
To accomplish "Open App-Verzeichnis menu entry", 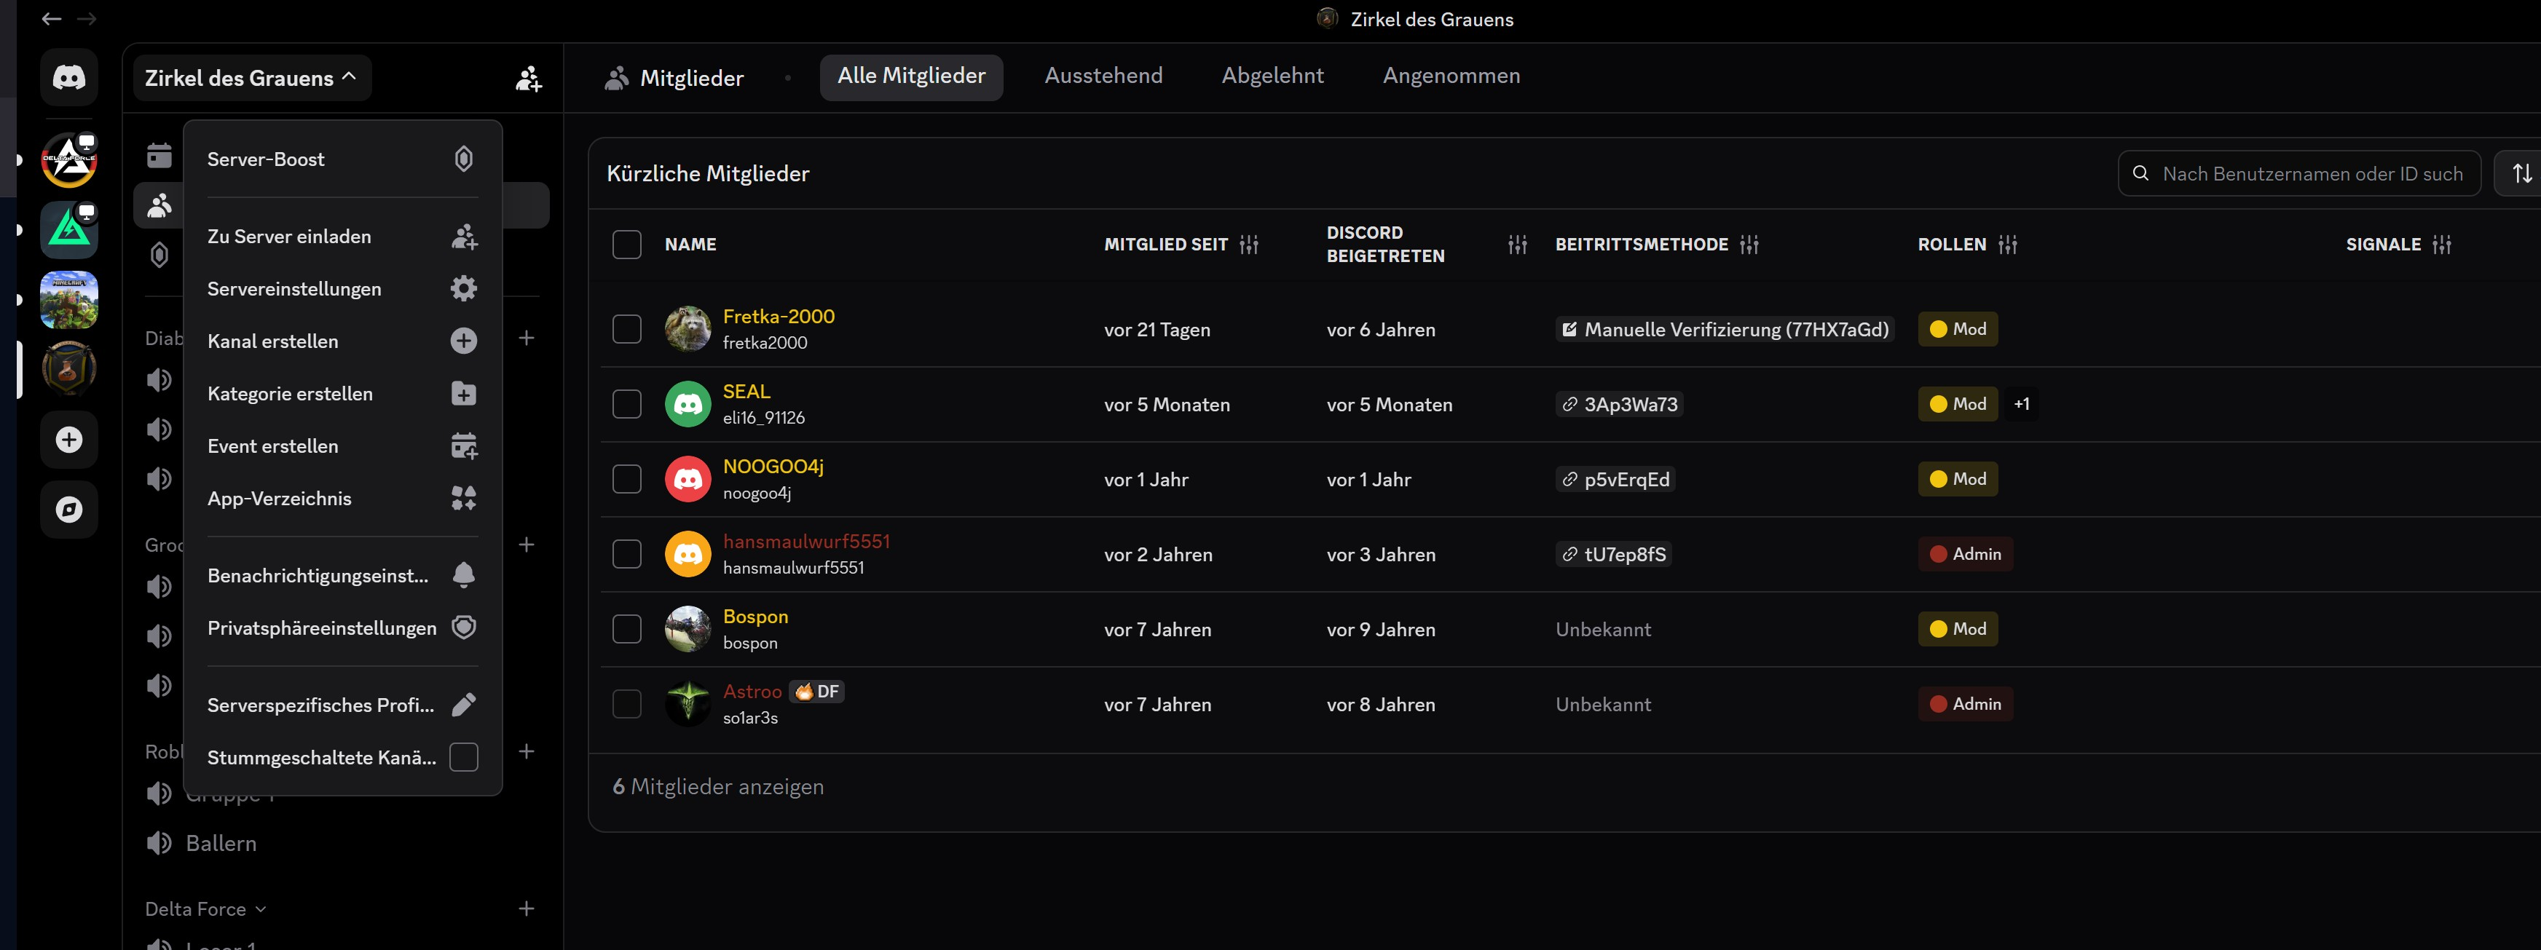I will pyautogui.click(x=342, y=499).
